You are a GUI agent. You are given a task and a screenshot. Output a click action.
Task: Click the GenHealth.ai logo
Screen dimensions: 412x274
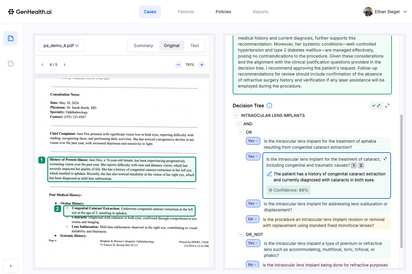30,12
